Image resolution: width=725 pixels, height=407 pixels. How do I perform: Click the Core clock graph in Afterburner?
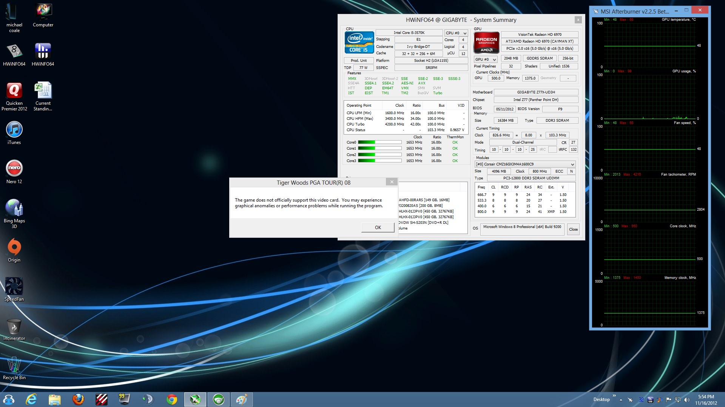click(650, 251)
